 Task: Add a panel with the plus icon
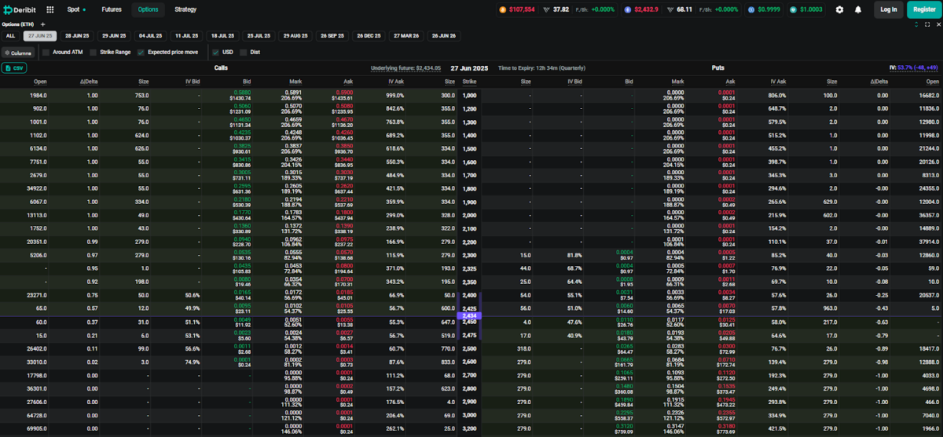(42, 24)
